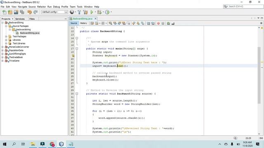The image size is (264, 148).
Task: Click the Next Bookmark editor icon
Action: 138,23
